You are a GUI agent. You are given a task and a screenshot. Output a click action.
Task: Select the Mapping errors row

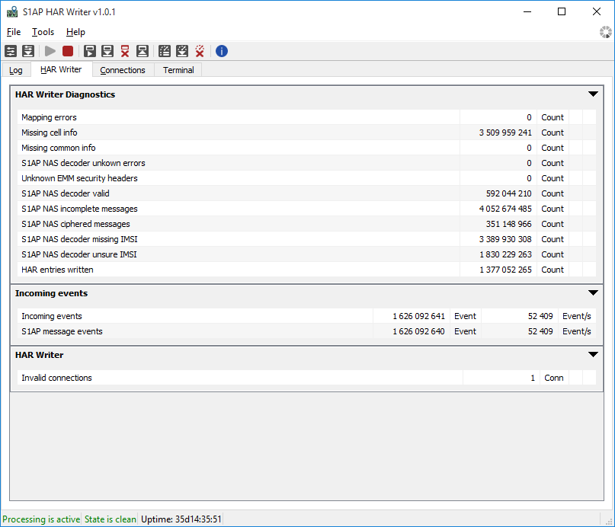point(306,117)
